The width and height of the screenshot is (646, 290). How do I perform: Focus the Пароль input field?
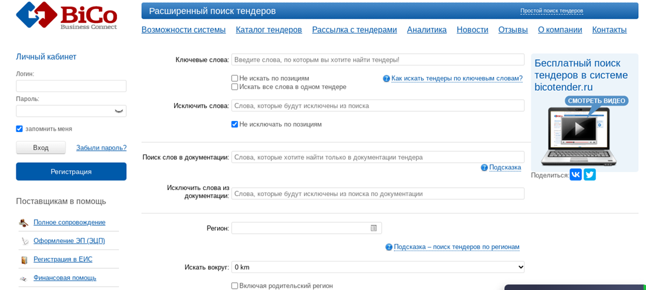click(72, 111)
